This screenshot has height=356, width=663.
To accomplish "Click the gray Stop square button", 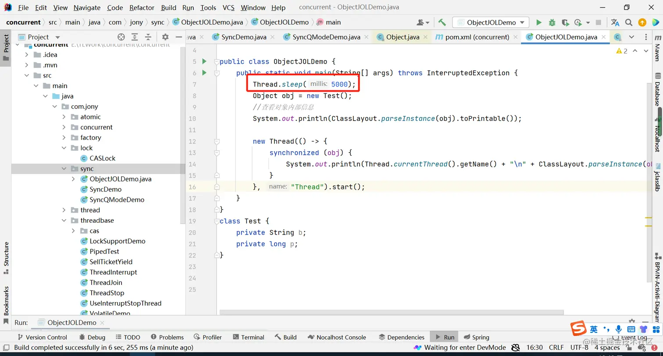I will [599, 22].
